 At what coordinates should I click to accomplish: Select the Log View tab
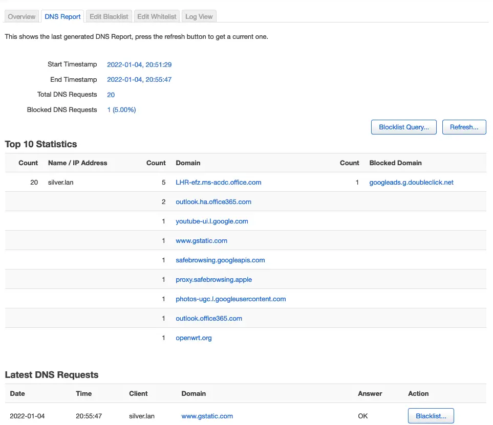tap(199, 17)
